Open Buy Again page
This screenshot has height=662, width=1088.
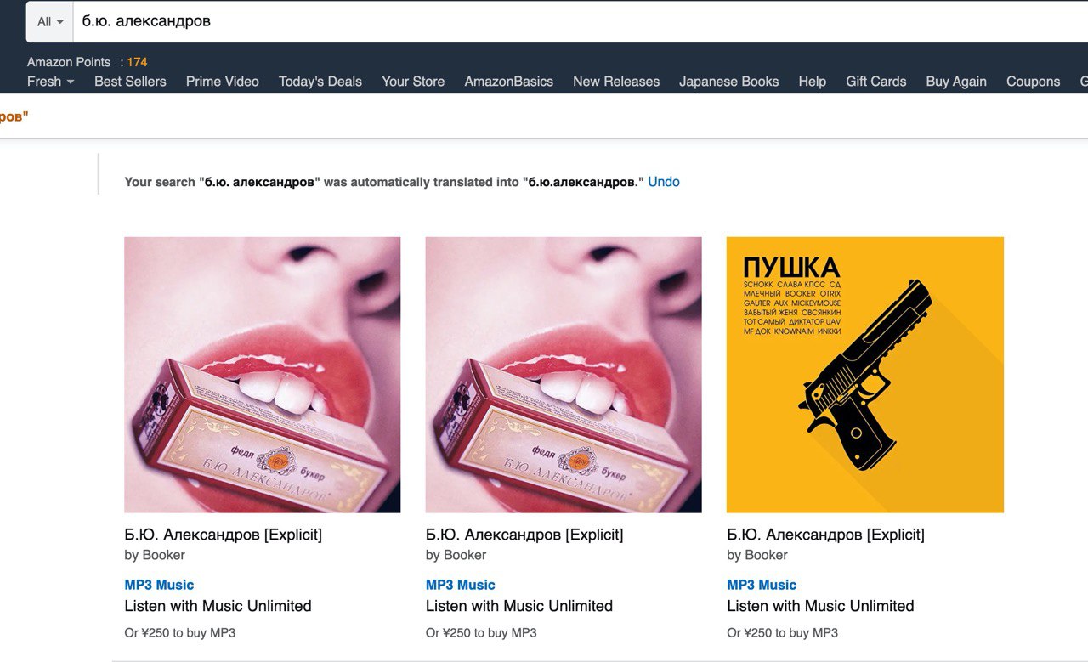(x=956, y=82)
